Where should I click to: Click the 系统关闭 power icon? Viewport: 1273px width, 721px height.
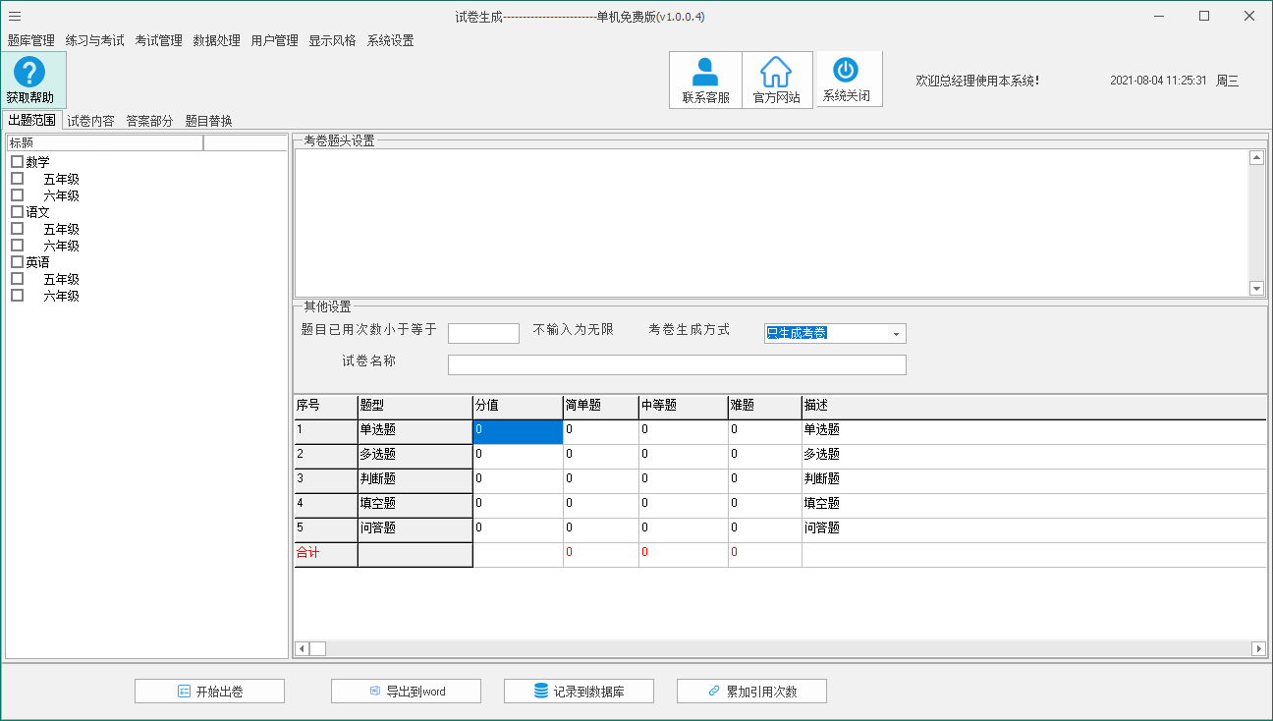point(849,71)
